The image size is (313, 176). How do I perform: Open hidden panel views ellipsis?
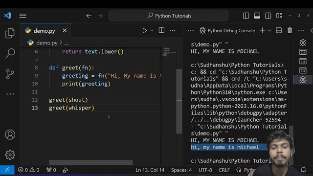pos(191,30)
